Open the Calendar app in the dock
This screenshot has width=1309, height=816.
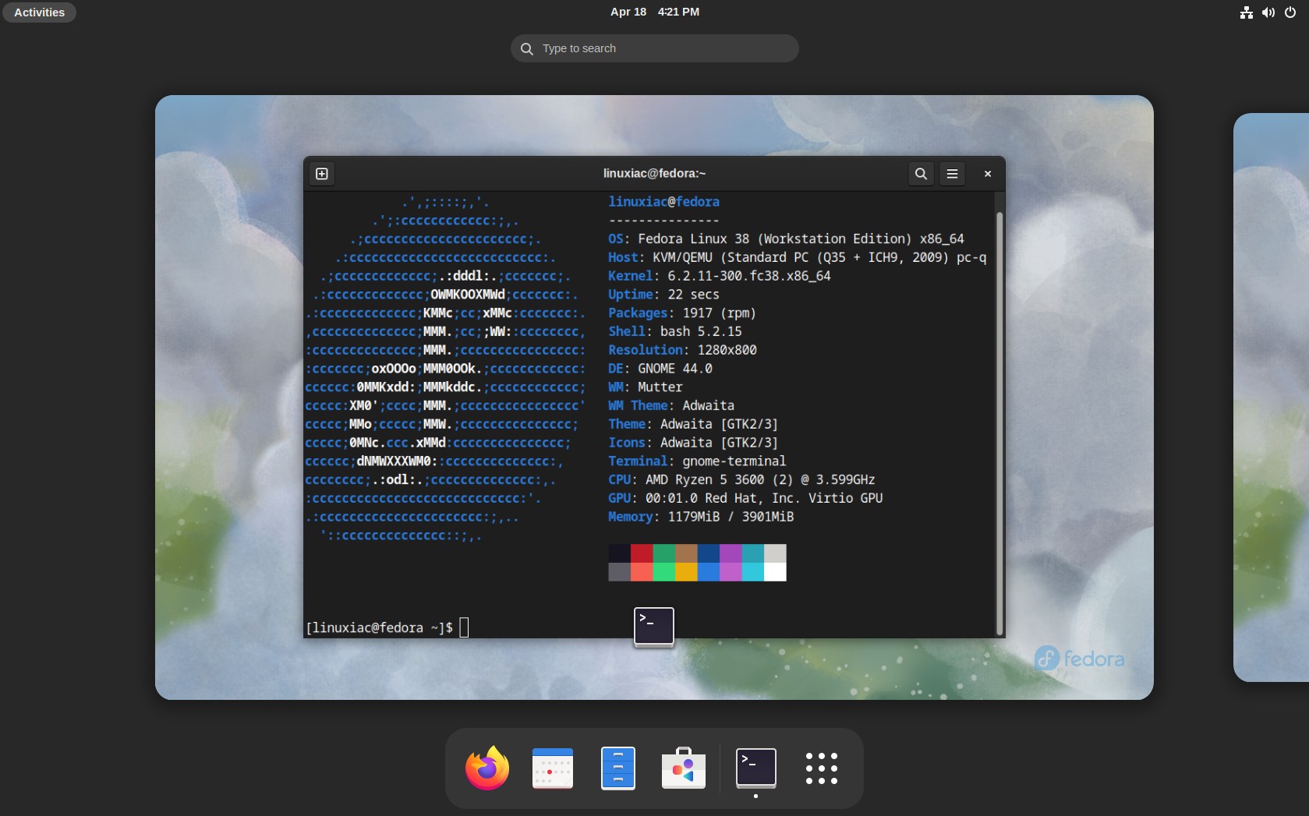coord(553,768)
